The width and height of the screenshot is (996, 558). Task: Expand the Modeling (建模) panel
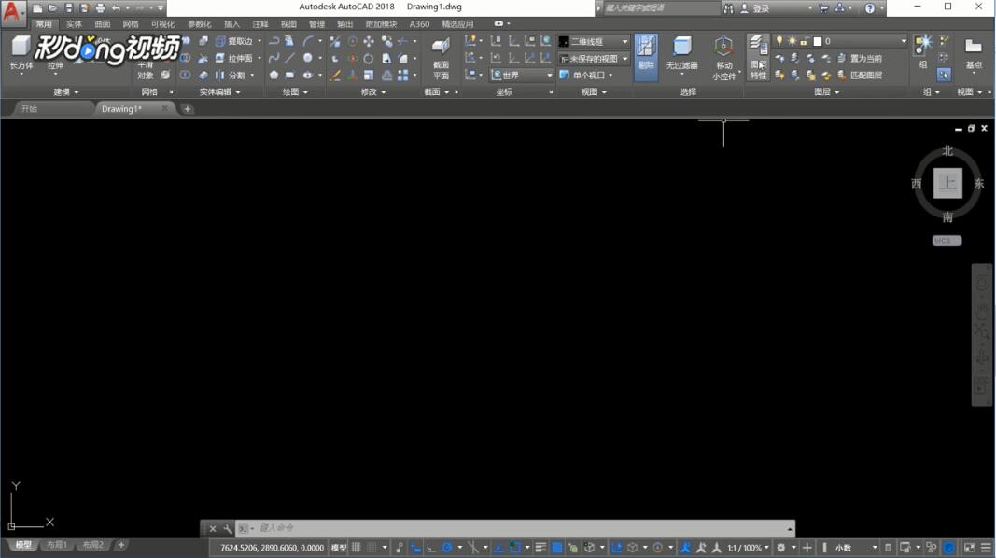click(66, 92)
